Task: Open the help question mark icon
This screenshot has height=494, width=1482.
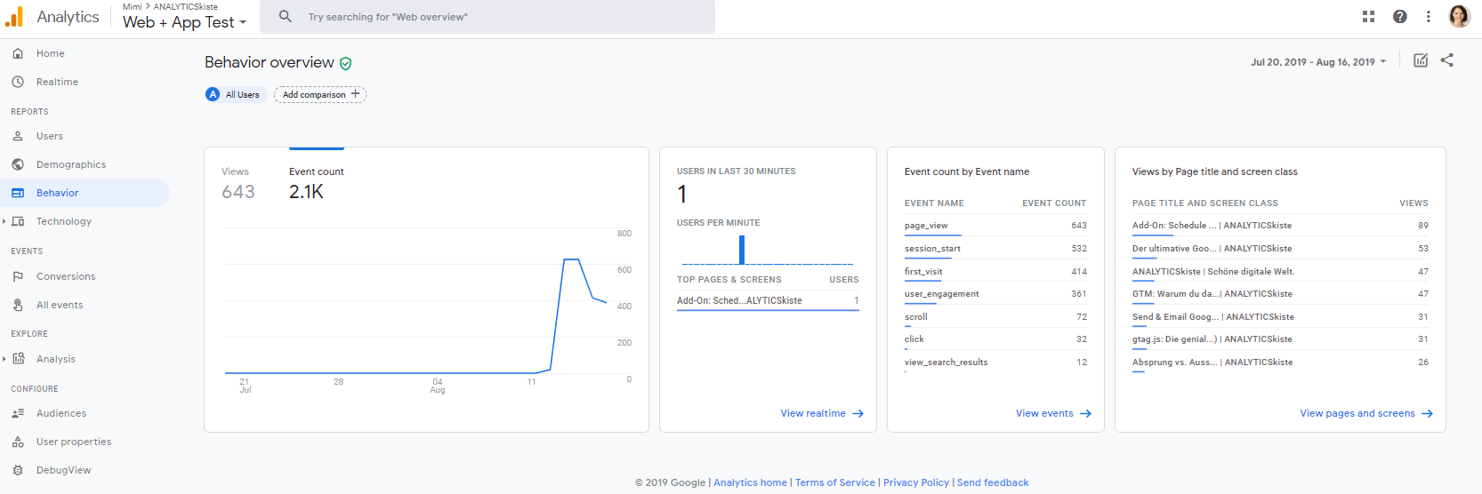Action: click(x=1399, y=16)
